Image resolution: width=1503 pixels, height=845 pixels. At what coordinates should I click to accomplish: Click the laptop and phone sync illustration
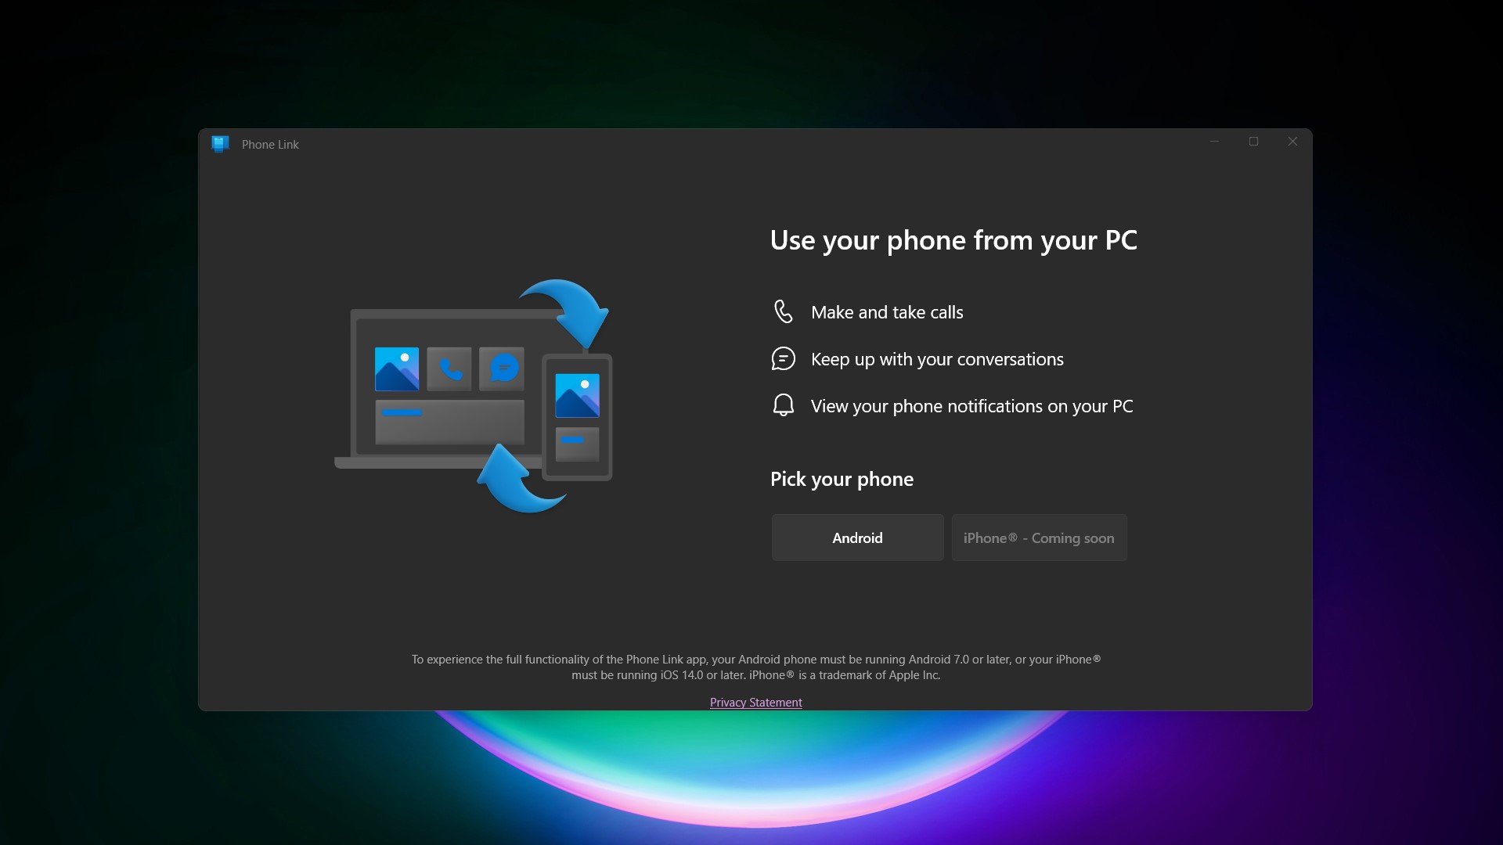(x=473, y=396)
